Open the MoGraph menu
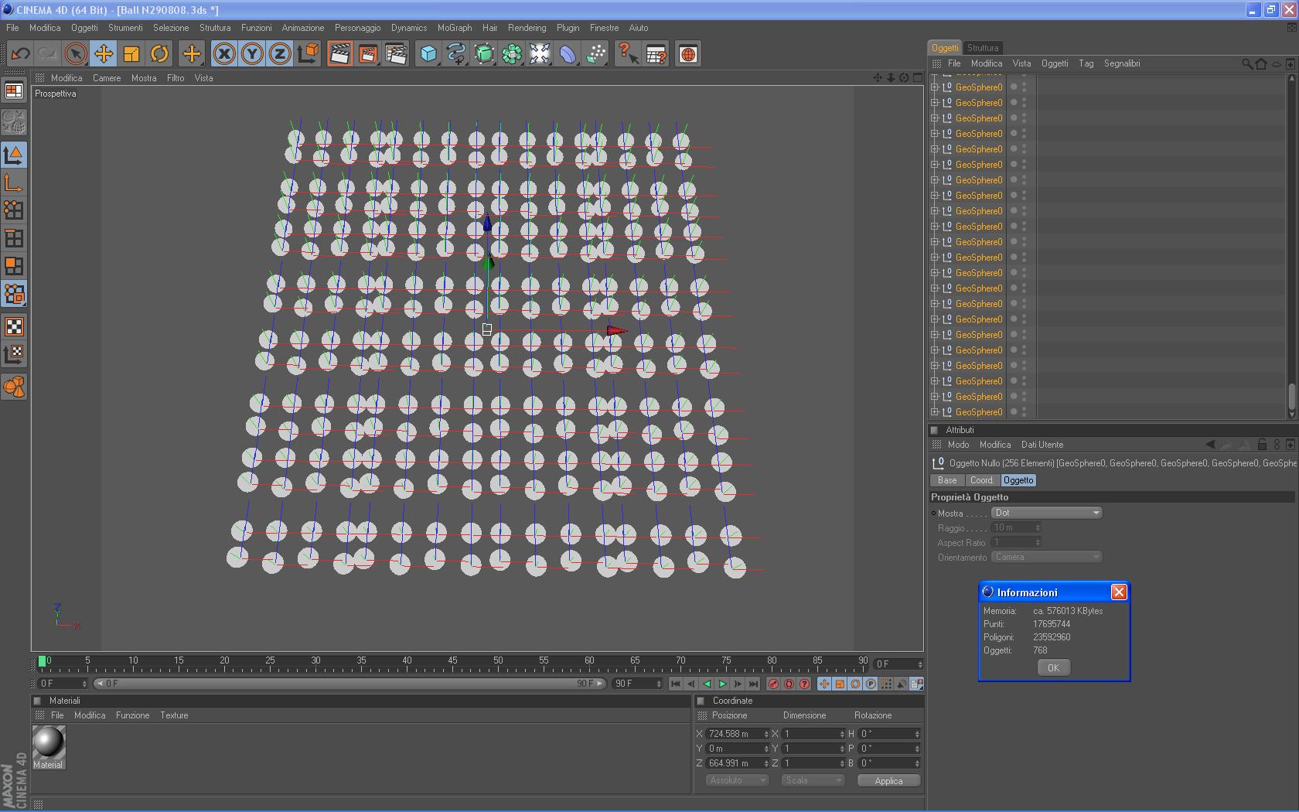Image resolution: width=1299 pixels, height=812 pixels. (x=454, y=28)
